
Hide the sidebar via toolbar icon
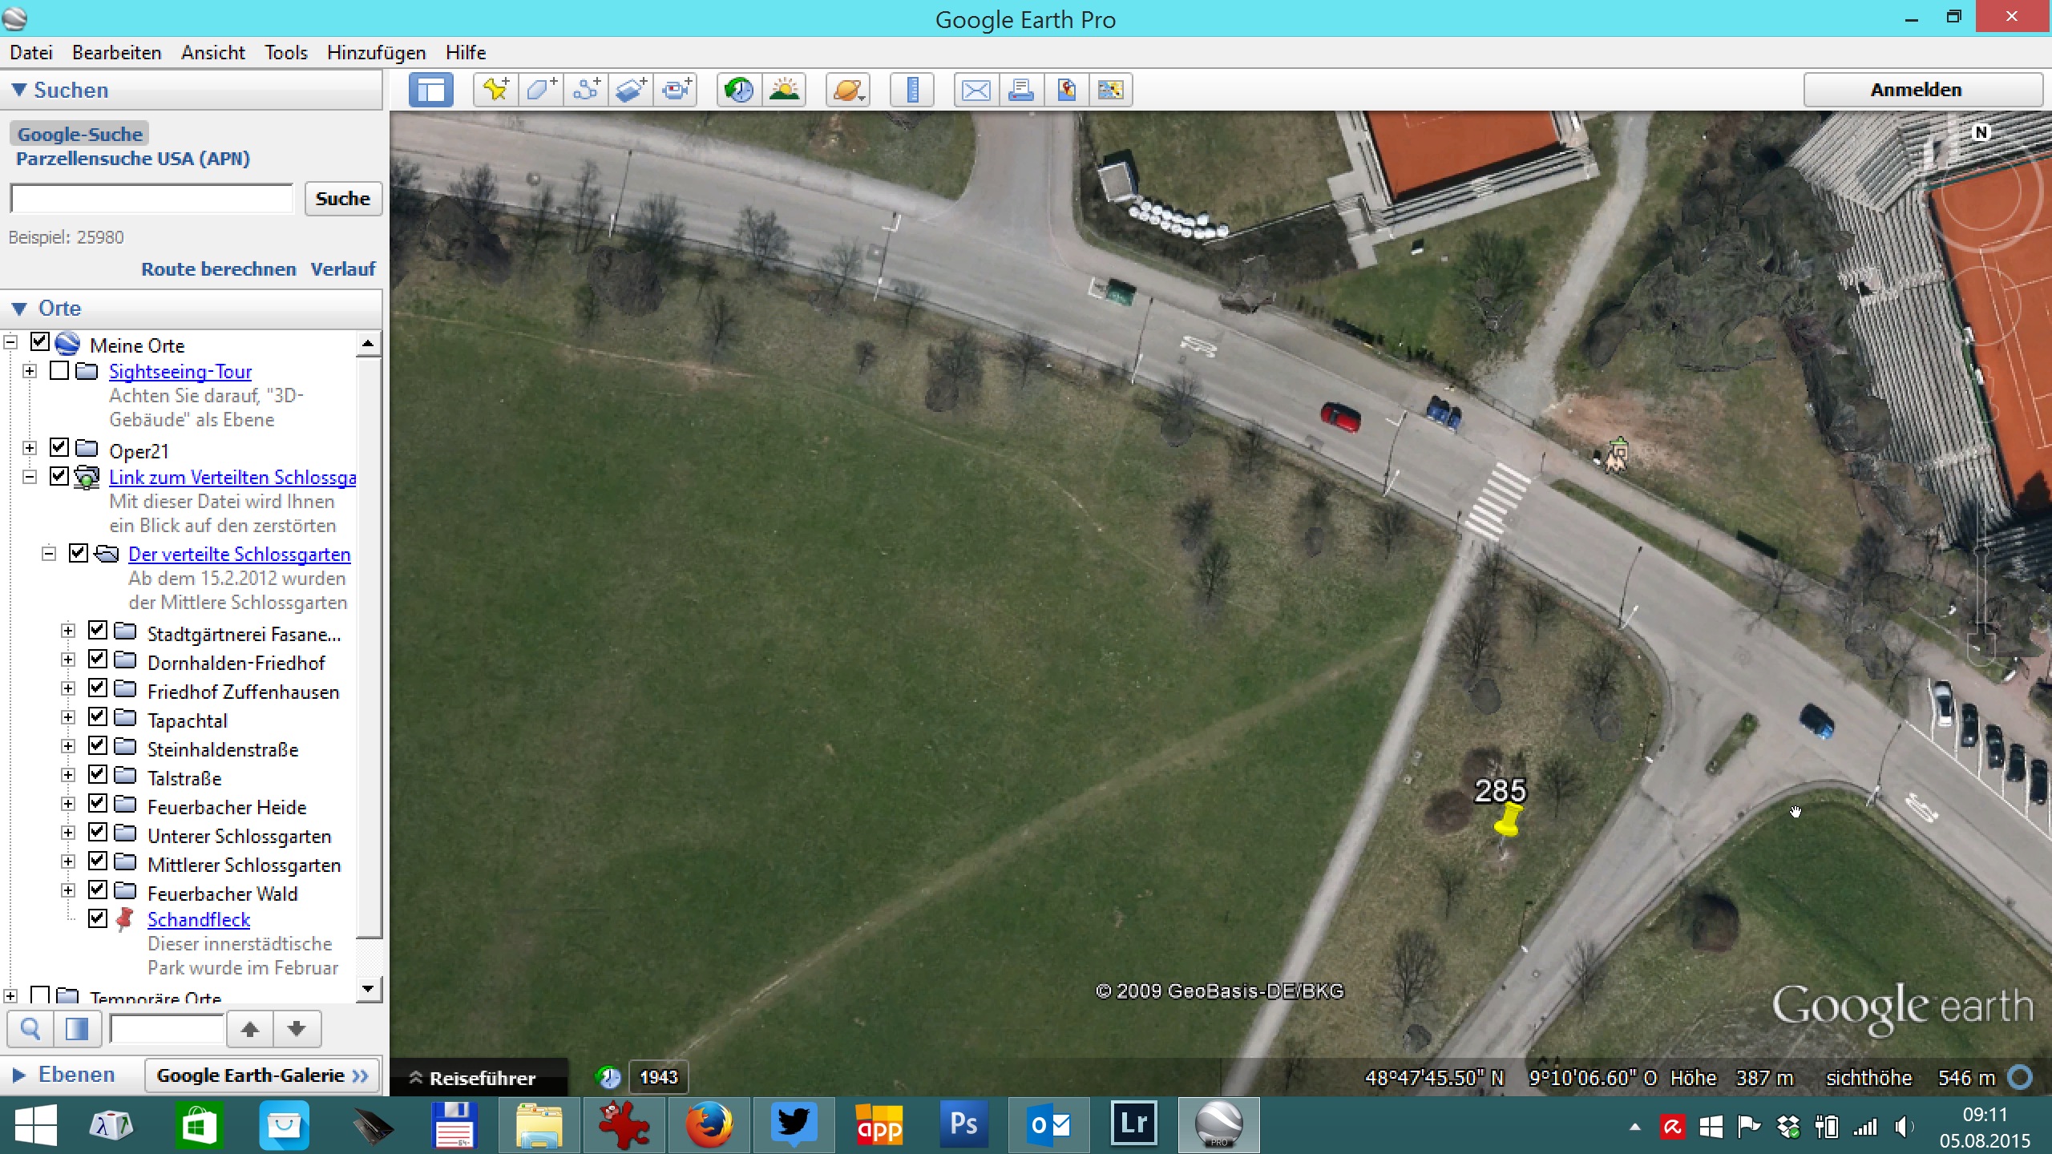click(x=430, y=90)
